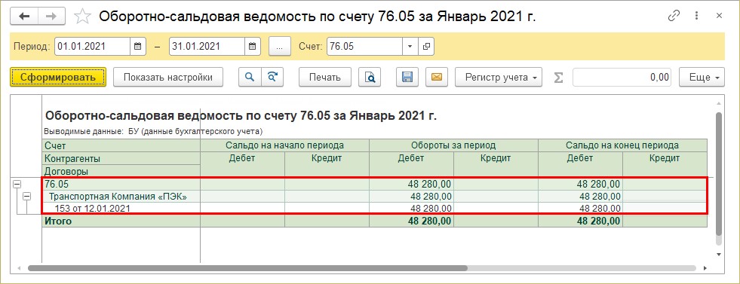Select the Транспортная Компания «ПЭК» row
The width and height of the screenshot is (740, 284).
pyautogui.click(x=121, y=197)
